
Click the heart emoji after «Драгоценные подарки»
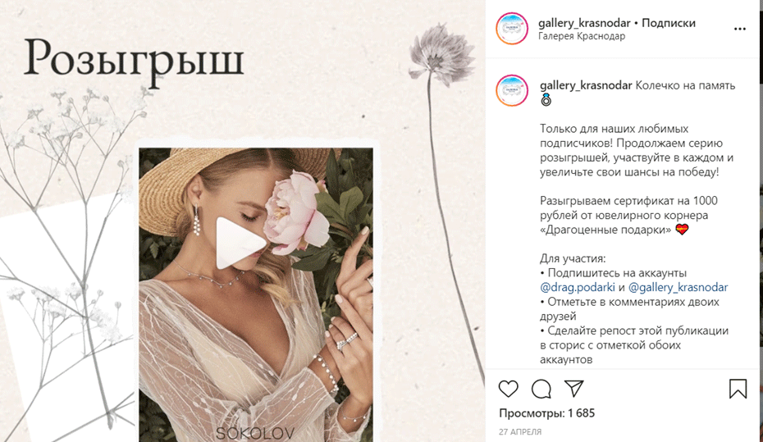tap(682, 229)
